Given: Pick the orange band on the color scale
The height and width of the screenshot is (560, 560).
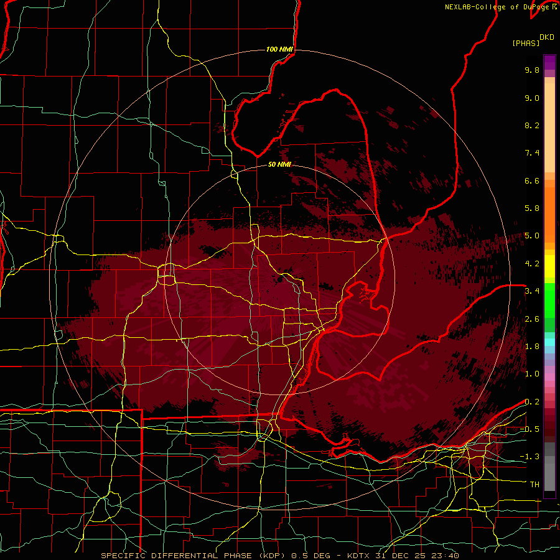Looking at the screenshot, I should (549, 214).
